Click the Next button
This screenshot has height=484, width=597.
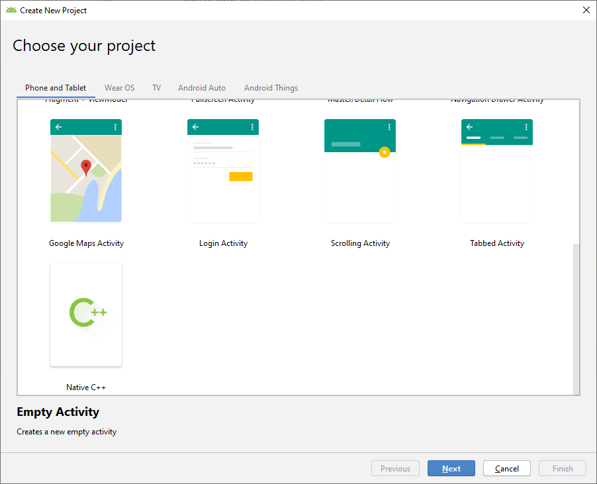[451, 468]
